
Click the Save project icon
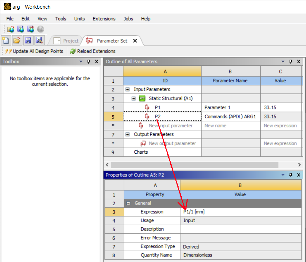point(28,40)
